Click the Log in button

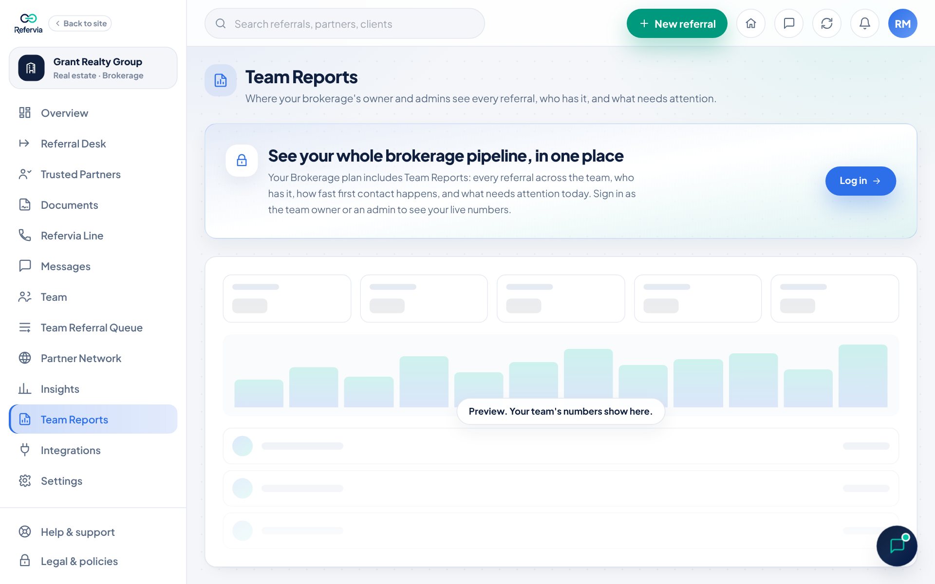coord(860,181)
